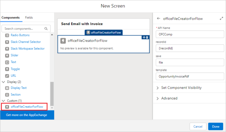Click the Slider component icon
Image resolution: width=226 pixels, height=132 pixels.
point(7,55)
